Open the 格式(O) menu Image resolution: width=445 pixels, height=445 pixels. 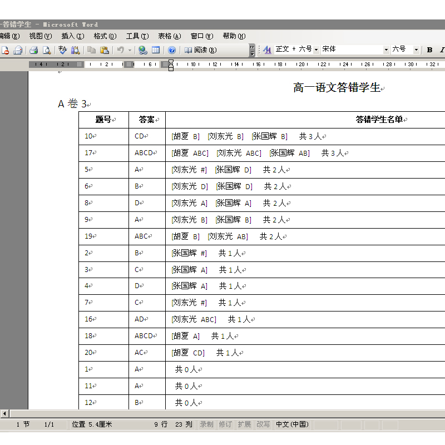click(105, 36)
